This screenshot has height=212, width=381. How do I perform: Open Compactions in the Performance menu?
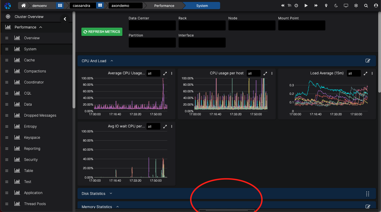pyautogui.click(x=35, y=71)
